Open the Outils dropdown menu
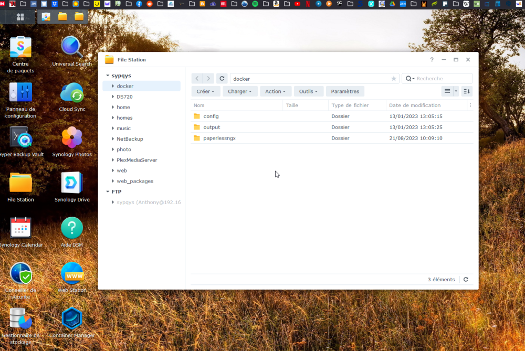 tap(308, 91)
